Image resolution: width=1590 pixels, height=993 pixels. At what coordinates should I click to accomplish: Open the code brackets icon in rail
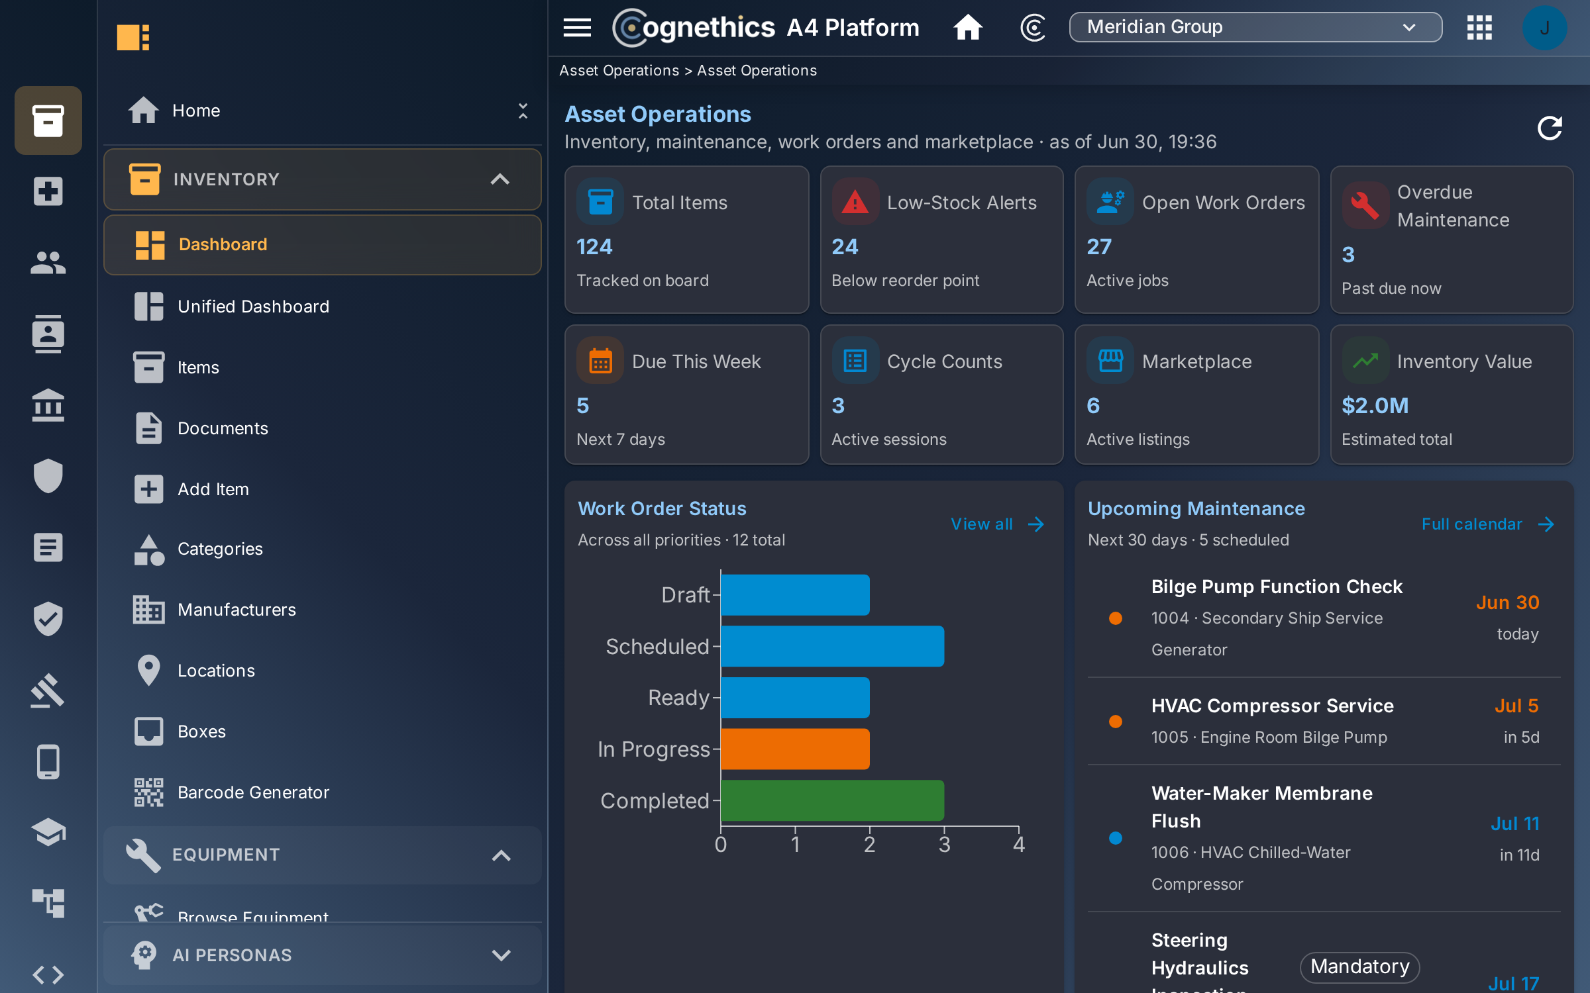(x=48, y=974)
